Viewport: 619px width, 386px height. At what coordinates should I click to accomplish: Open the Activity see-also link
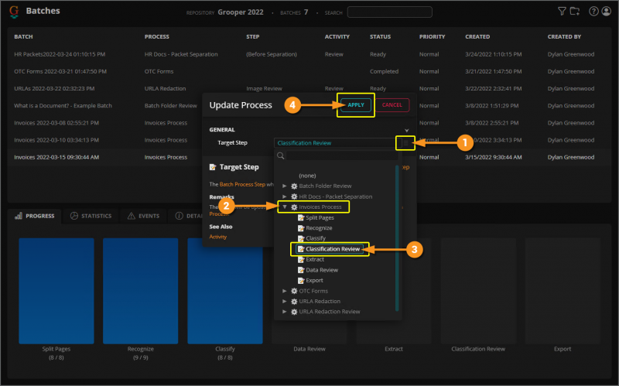218,237
